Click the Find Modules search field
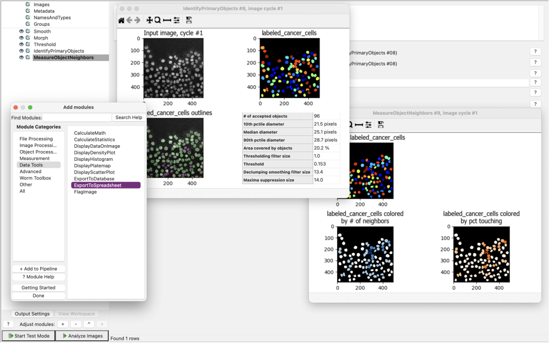Viewport: 549px width, 343px height. (77, 117)
